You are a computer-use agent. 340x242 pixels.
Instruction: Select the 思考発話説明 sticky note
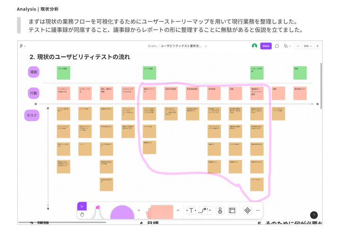click(193, 93)
